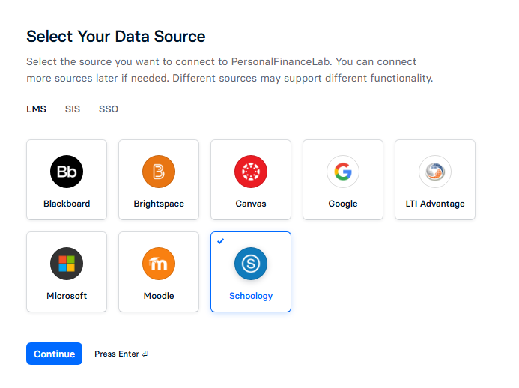Viewport: 519px width, 388px height.
Task: Click the Press Enter hint text
Action: tap(121, 354)
